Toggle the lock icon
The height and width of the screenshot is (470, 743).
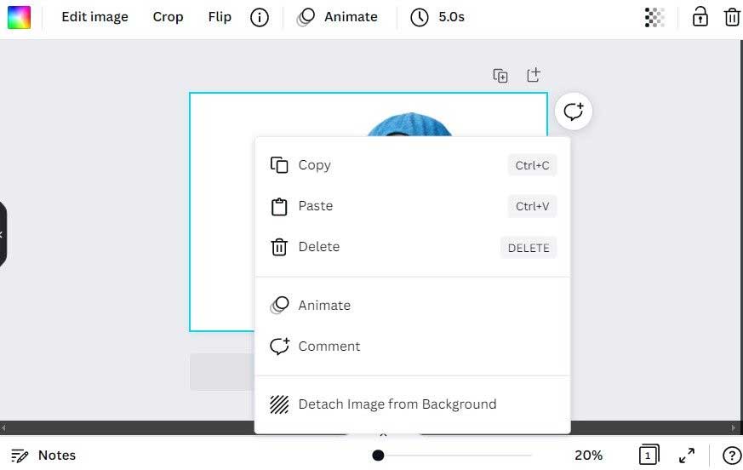click(x=700, y=17)
